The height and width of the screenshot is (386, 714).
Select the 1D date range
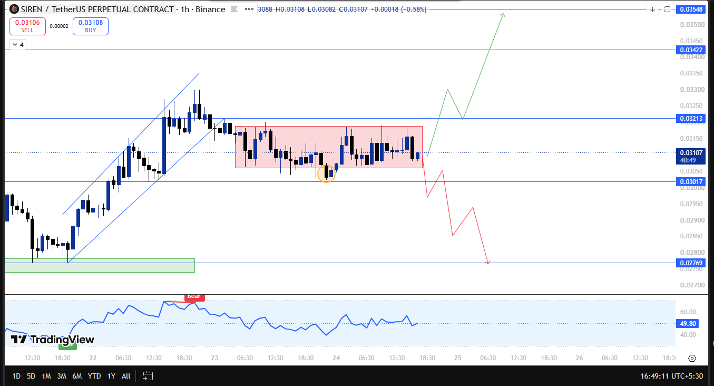coord(16,376)
